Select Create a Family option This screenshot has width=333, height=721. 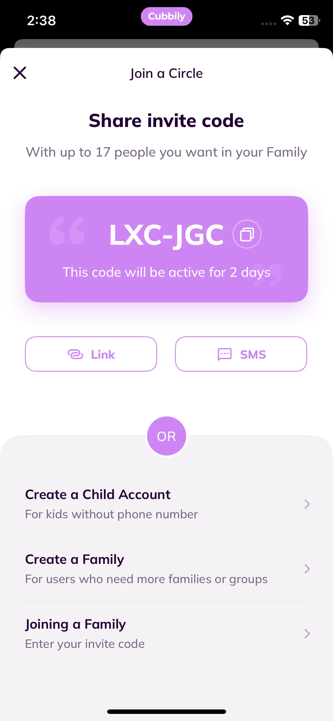point(166,569)
